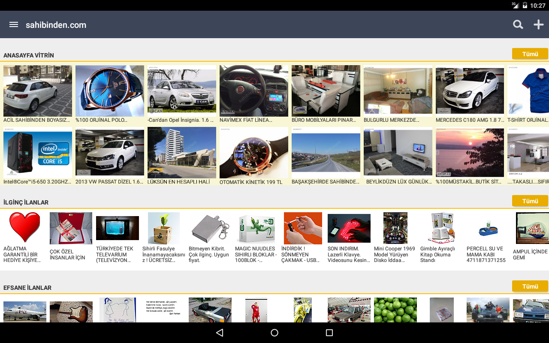Tap the 10:27 clock in status bar
The height and width of the screenshot is (343, 549).
point(537,6)
